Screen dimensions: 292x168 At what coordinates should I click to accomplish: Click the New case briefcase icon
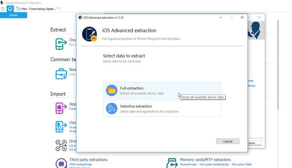(61, 74)
